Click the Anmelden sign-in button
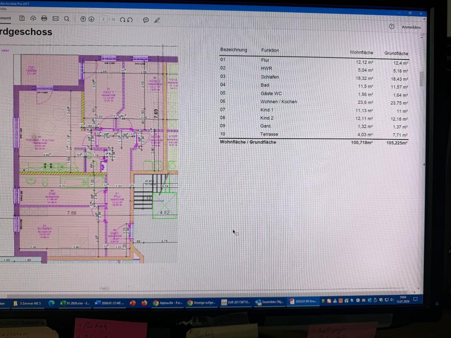This screenshot has width=451, height=338. (411, 27)
